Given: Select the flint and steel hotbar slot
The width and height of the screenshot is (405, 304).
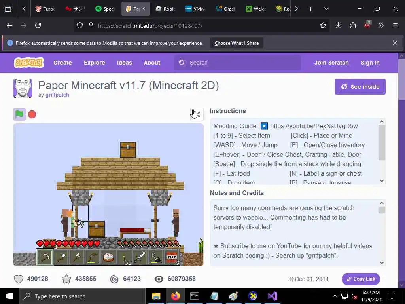Looking at the screenshot, I should coord(156,257).
